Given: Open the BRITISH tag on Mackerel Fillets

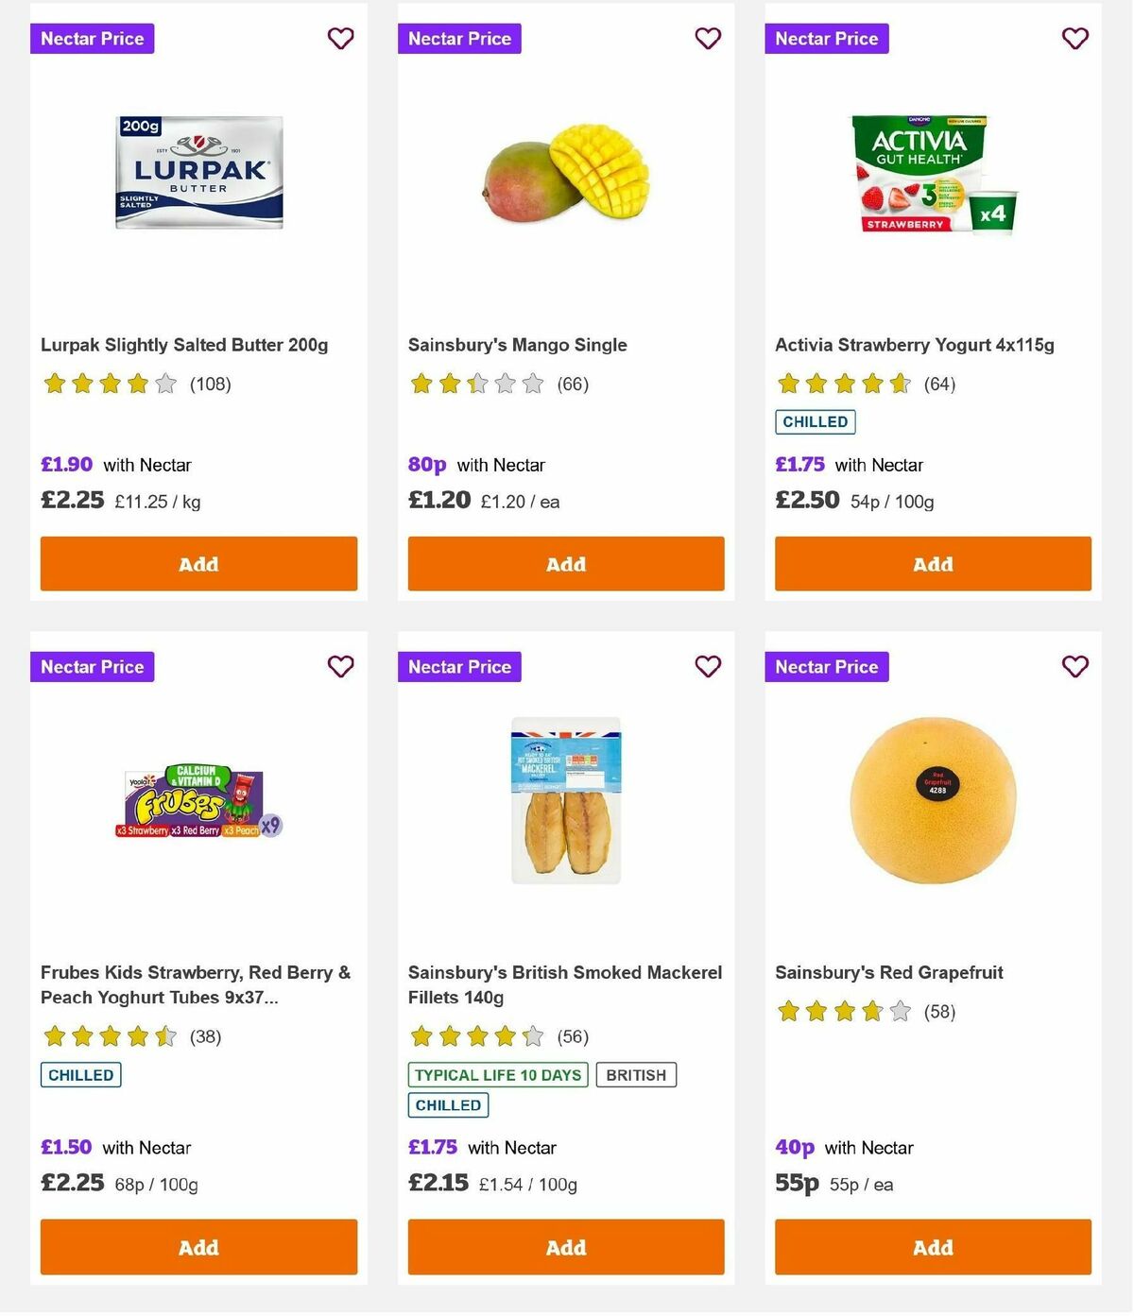Looking at the screenshot, I should pyautogui.click(x=636, y=1074).
